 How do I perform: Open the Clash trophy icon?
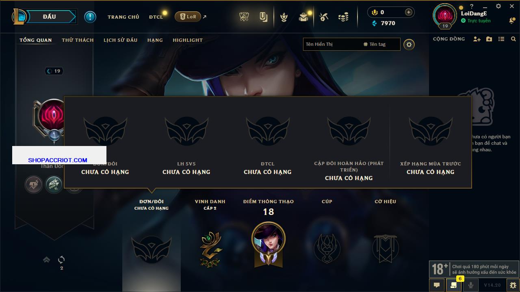pos(244,17)
